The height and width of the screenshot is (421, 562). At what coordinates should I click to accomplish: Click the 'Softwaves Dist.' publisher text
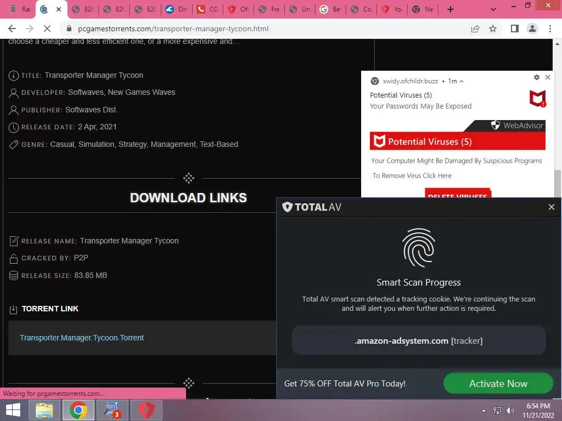click(x=92, y=110)
